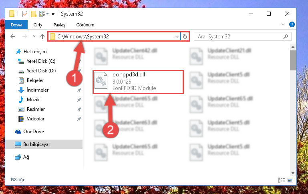Screen dimensions: 308x194
Task: Click the vertical scrollbar down arrow
Action: click(x=293, y=173)
